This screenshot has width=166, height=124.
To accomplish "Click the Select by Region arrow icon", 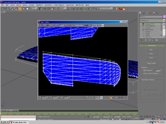I will coord(24,9).
